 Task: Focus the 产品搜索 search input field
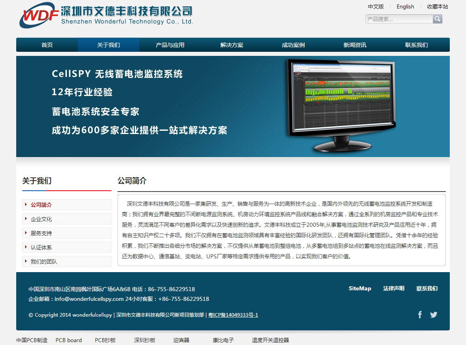(x=399, y=19)
